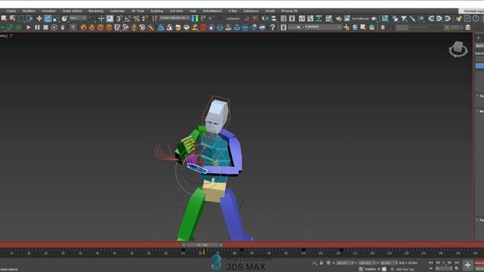Click the X coordinate field
The height and width of the screenshot is (272, 484).
pyautogui.click(x=345, y=263)
